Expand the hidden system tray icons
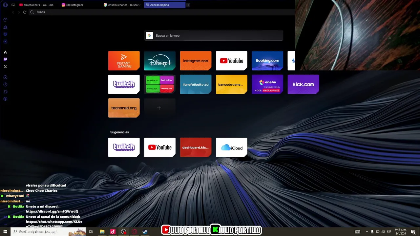 tap(367, 232)
